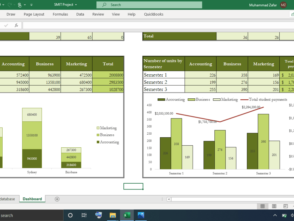Select the Page Break Preview icon in status bar
The width and height of the screenshot is (294, 221).
285,206
